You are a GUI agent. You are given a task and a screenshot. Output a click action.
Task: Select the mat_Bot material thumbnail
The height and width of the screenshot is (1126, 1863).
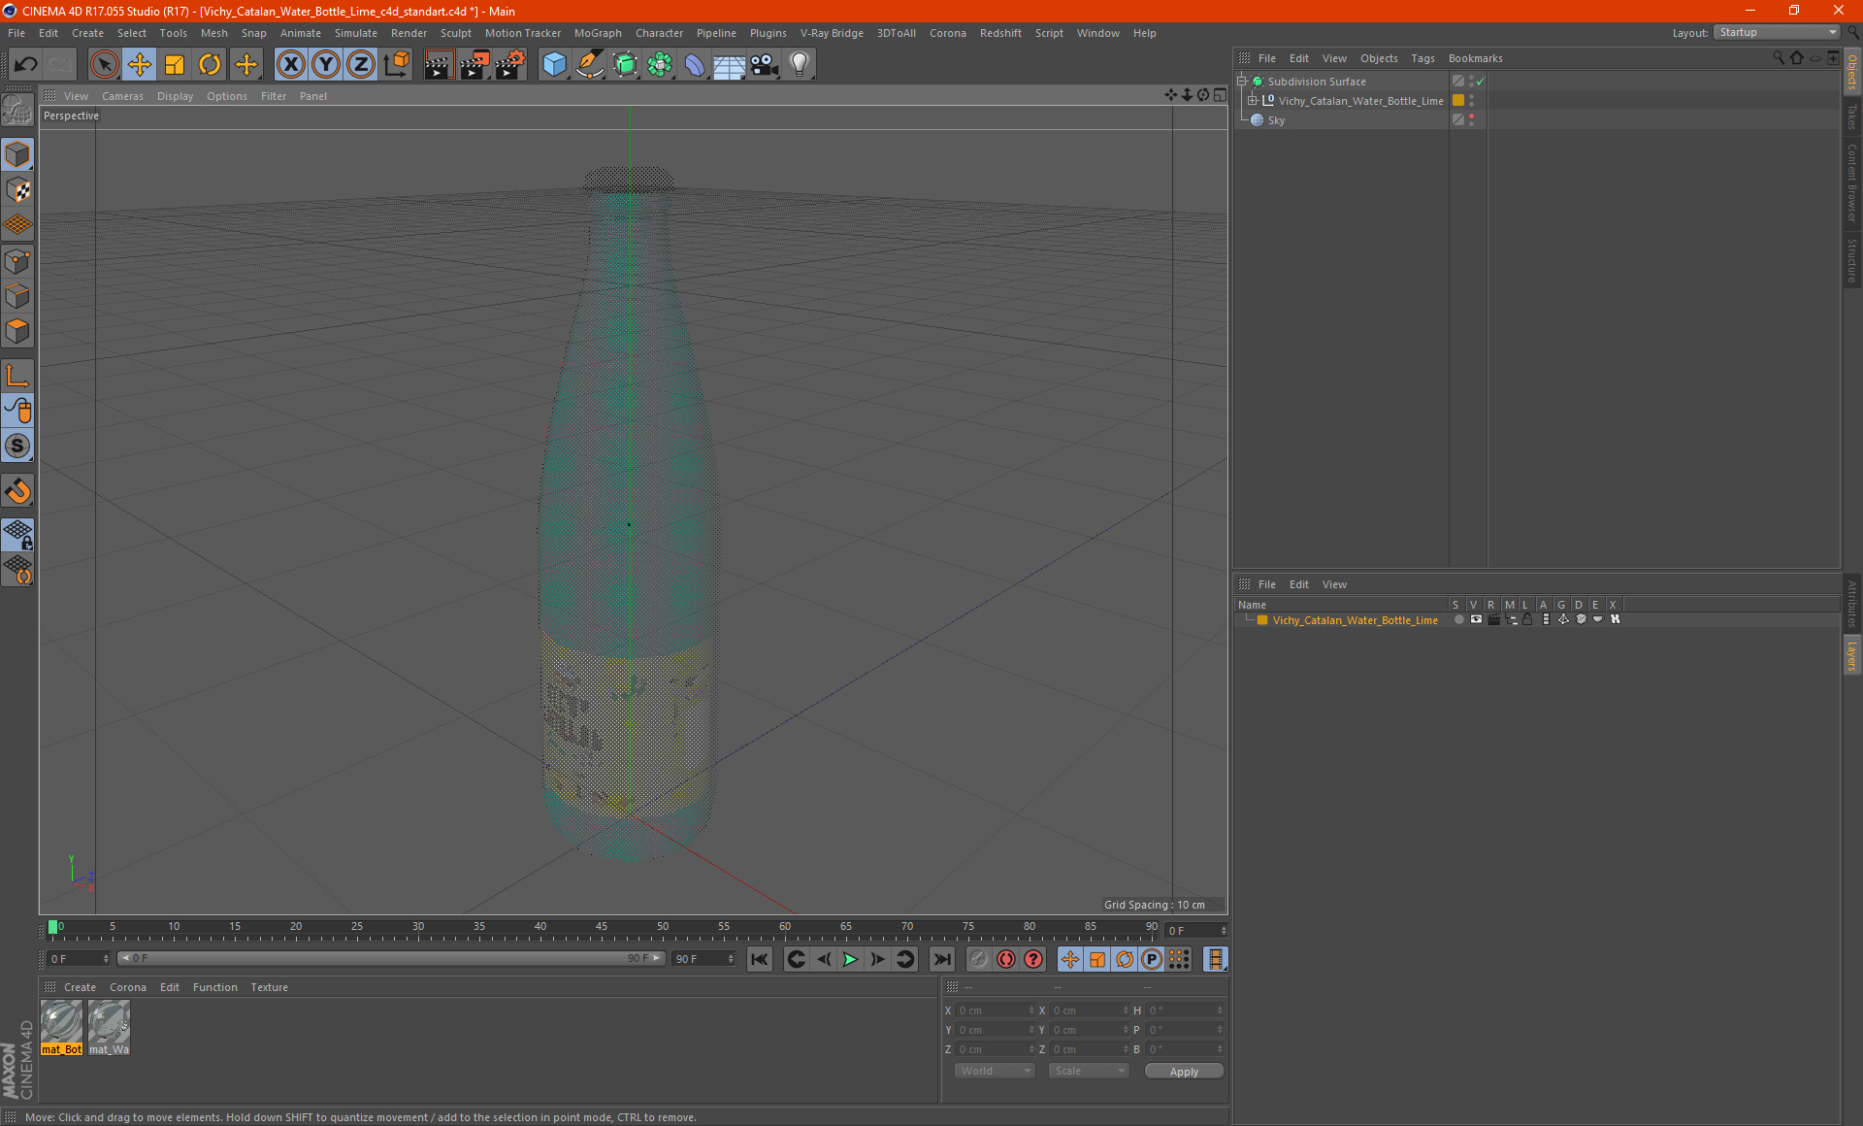(x=61, y=1027)
